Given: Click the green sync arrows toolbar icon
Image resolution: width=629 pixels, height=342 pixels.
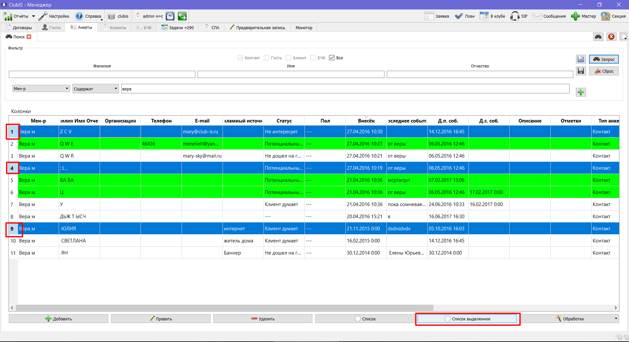Looking at the screenshot, I should [182, 16].
